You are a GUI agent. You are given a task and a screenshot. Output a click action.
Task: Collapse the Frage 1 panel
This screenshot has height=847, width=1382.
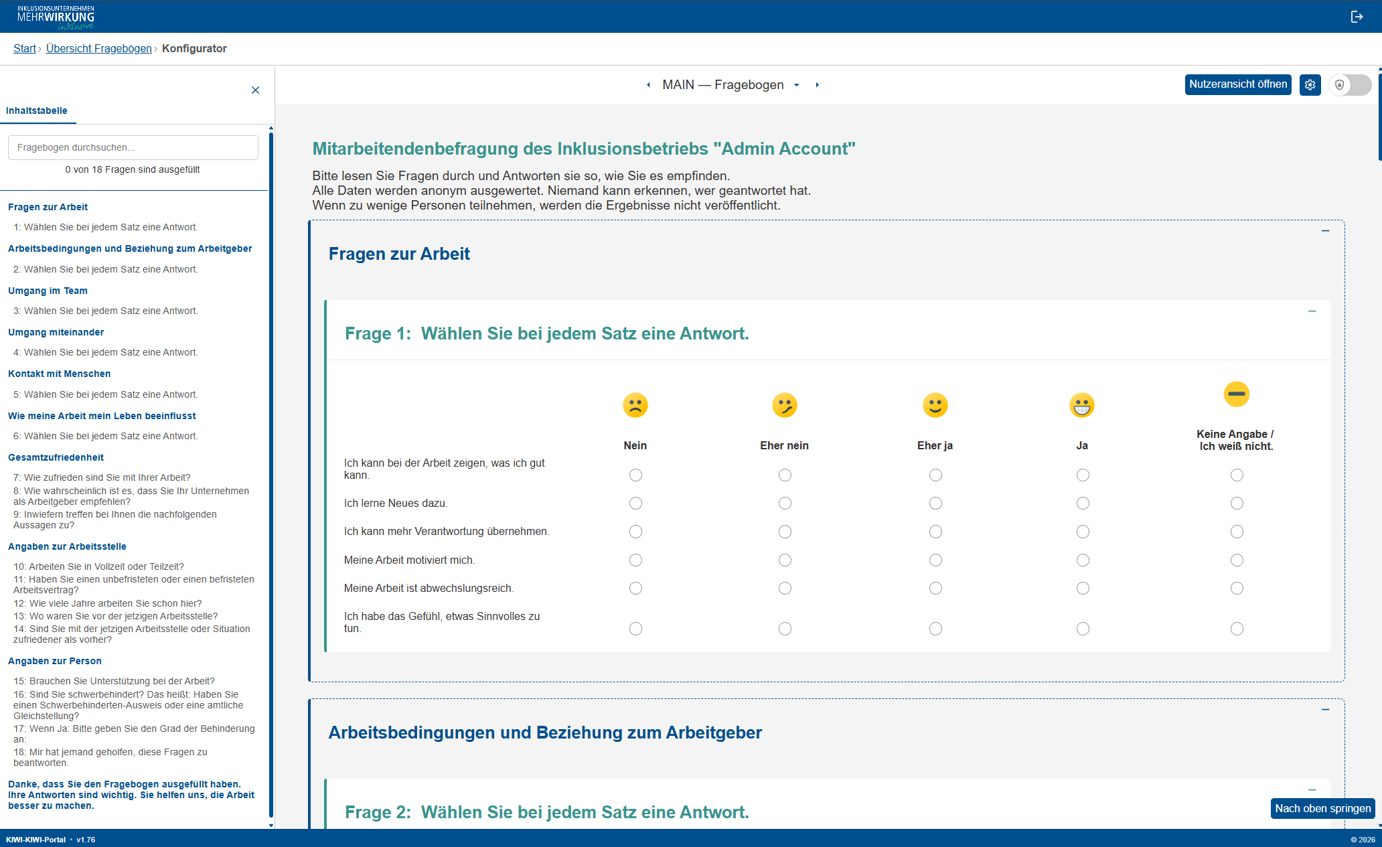1312,311
